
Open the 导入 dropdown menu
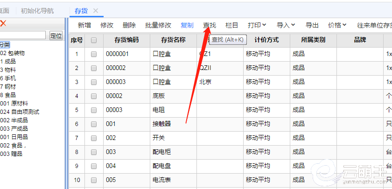coord(286,25)
